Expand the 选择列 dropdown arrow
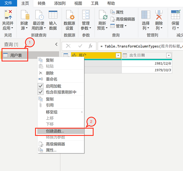This screenshot has width=183, height=171. coord(148,28)
